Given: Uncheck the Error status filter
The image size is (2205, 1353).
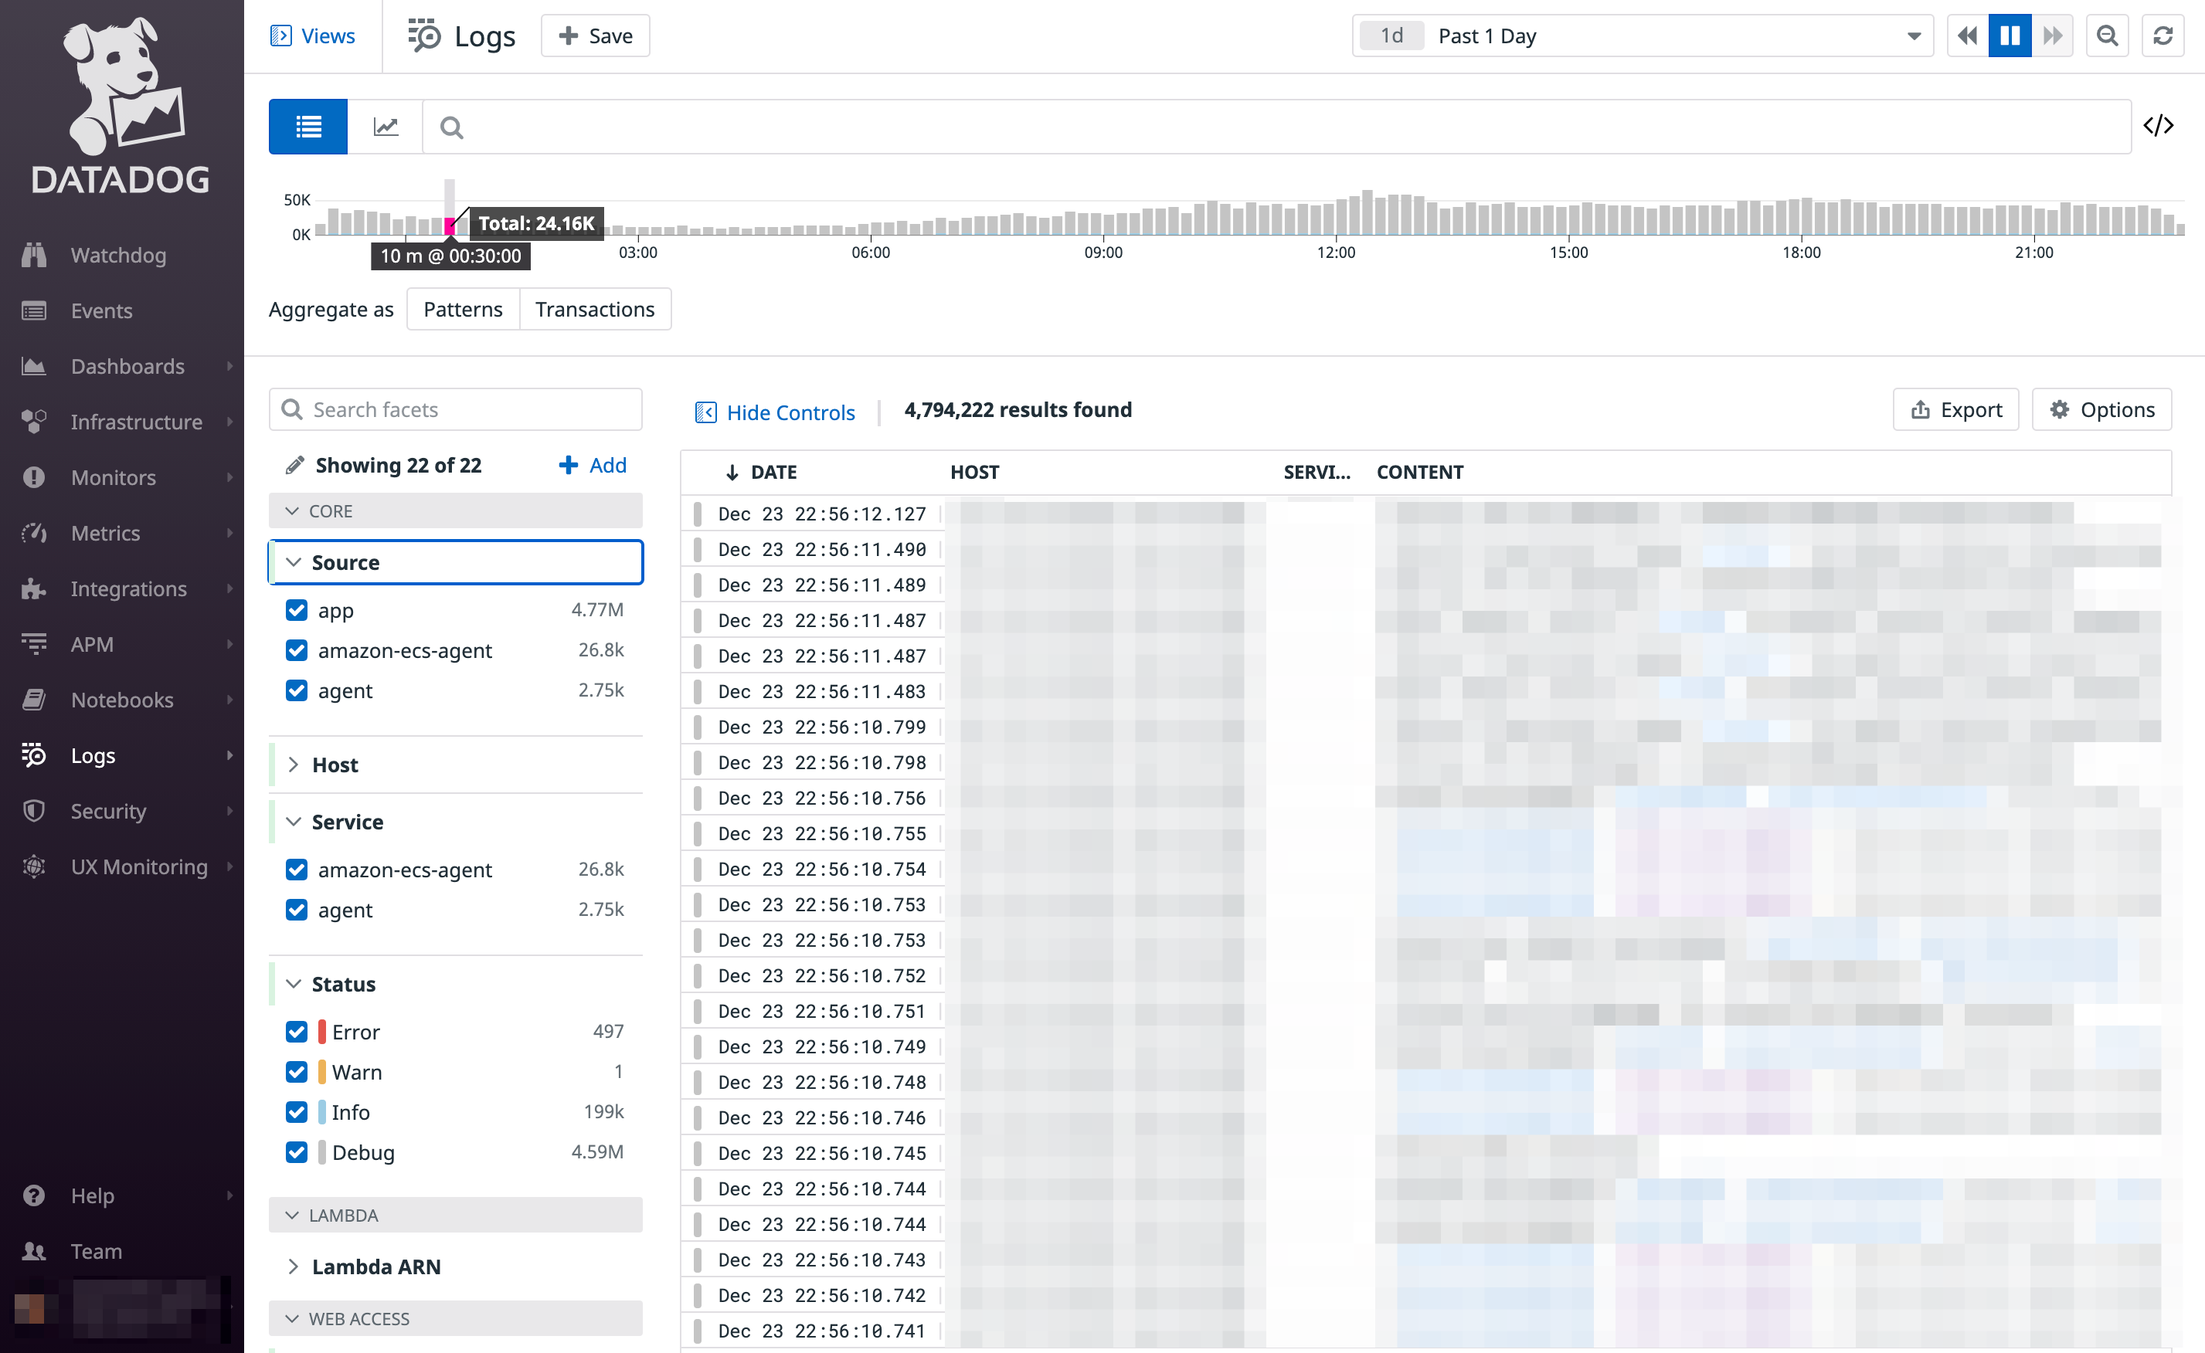Looking at the screenshot, I should [x=297, y=1032].
